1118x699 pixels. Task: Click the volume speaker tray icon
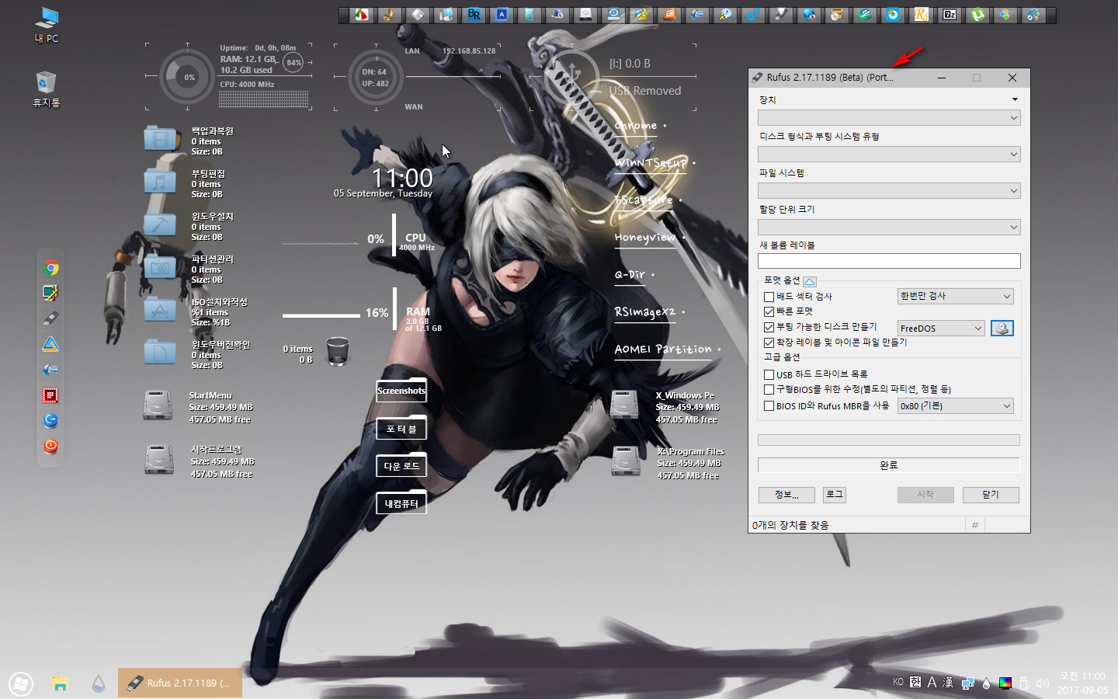pos(1042,683)
